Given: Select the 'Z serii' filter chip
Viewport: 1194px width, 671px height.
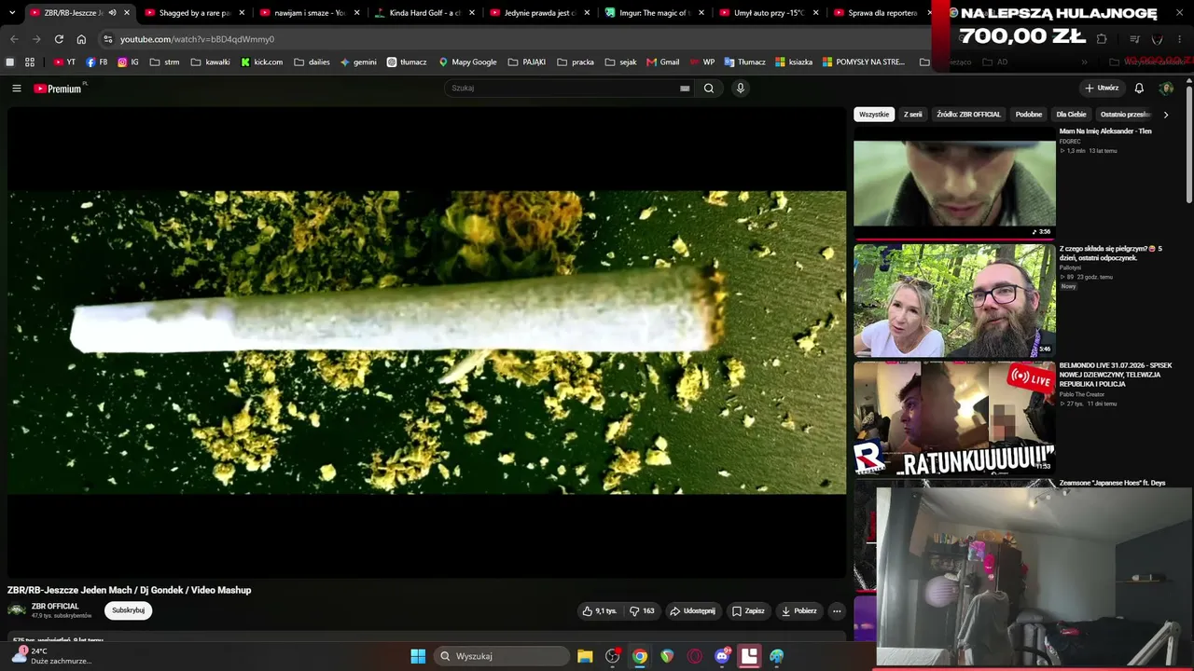Looking at the screenshot, I should coord(913,115).
